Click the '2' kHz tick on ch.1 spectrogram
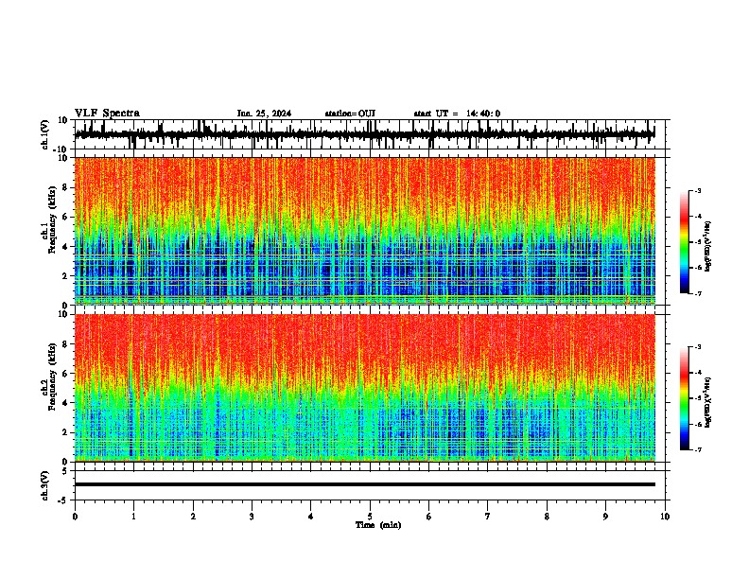Image resolution: width=749 pixels, height=579 pixels. (65, 276)
